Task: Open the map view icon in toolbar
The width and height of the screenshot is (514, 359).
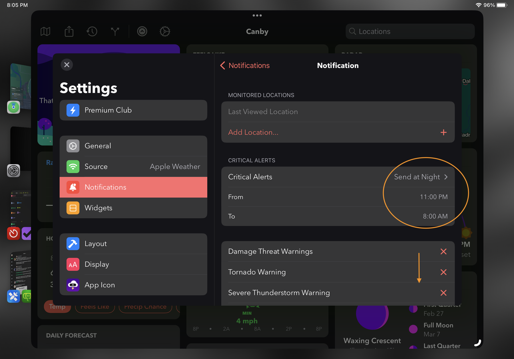Action: coord(45,31)
